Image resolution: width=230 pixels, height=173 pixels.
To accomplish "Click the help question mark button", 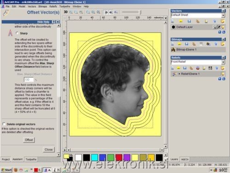I will 54,22.
